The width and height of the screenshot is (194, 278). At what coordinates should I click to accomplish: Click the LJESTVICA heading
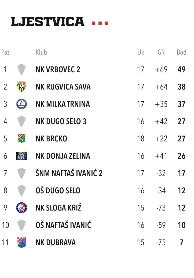click(47, 22)
